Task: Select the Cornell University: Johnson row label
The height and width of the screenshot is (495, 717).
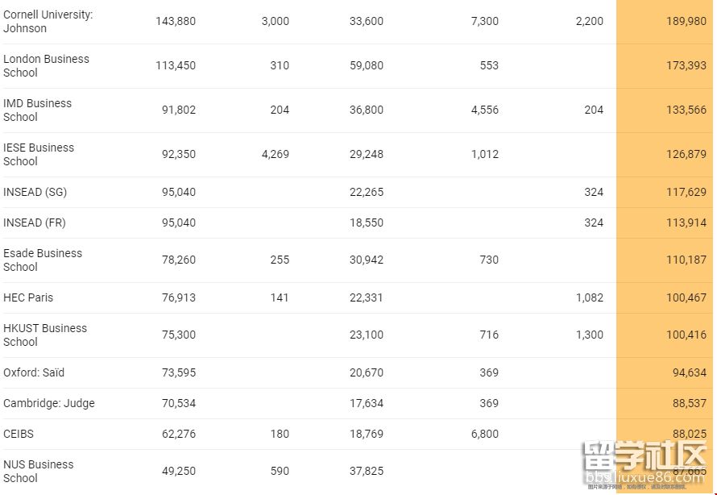Action: click(x=48, y=21)
